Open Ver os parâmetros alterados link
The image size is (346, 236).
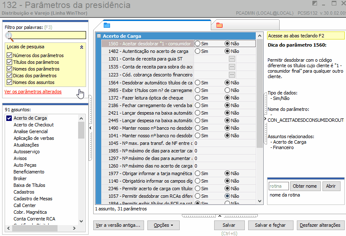pos(33,92)
